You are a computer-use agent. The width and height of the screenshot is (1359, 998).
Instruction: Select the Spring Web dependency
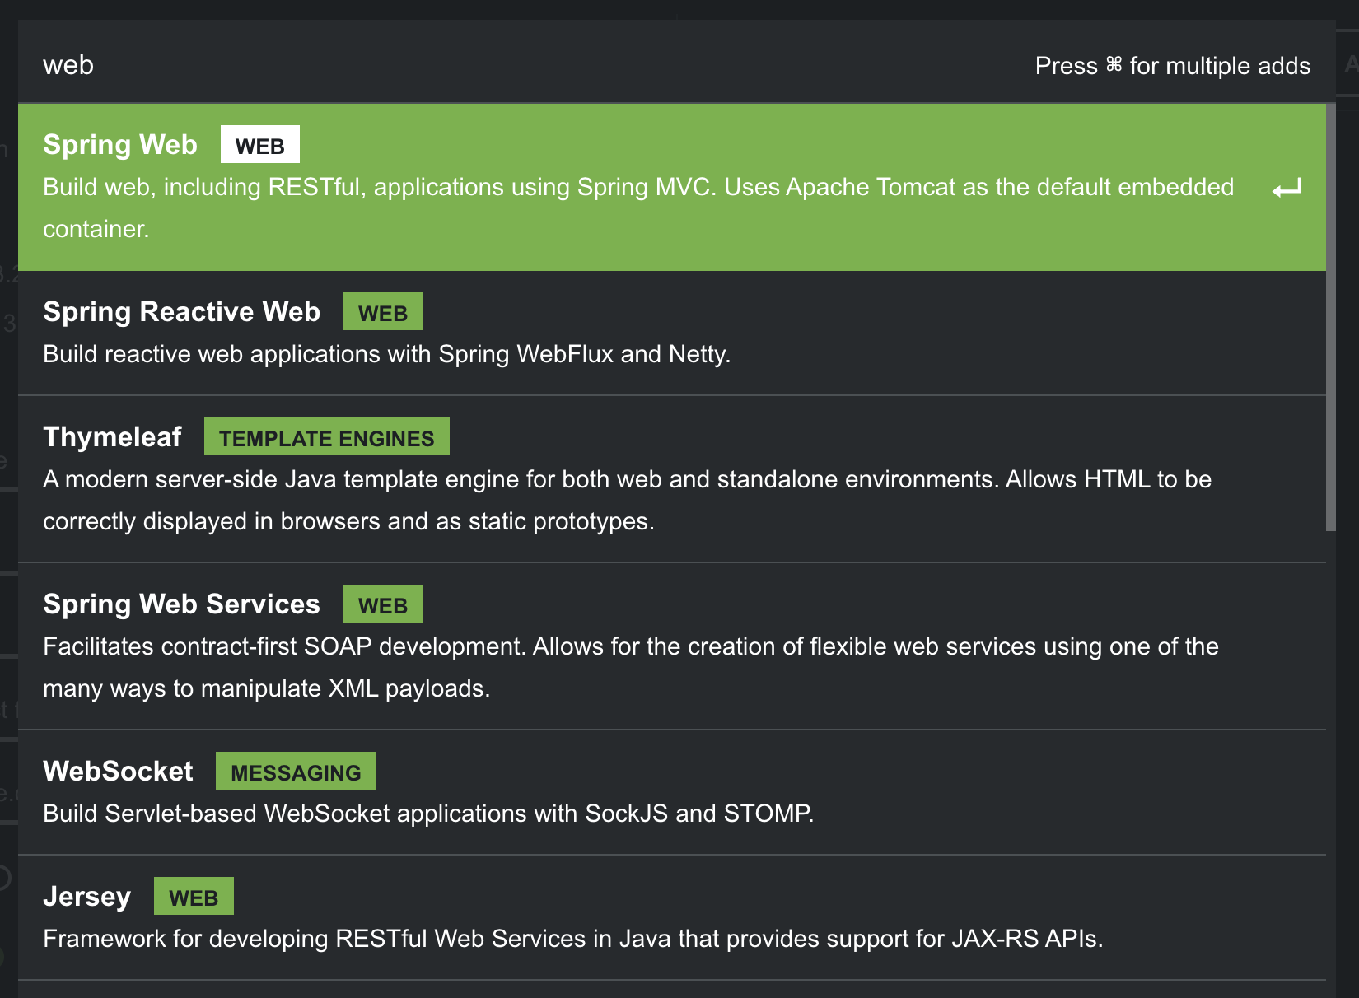(672, 187)
